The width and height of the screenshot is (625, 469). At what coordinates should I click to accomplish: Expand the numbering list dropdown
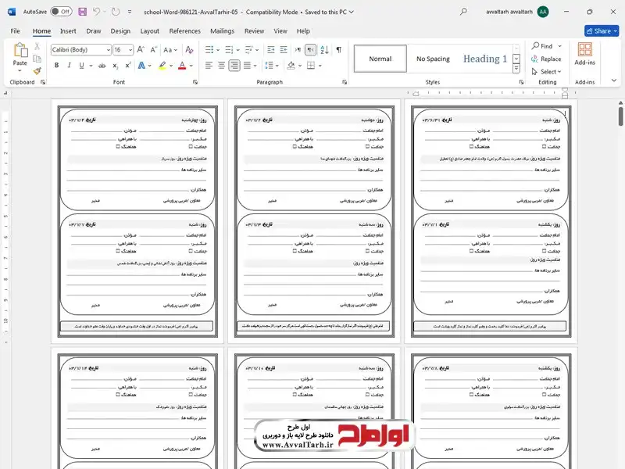coord(237,50)
